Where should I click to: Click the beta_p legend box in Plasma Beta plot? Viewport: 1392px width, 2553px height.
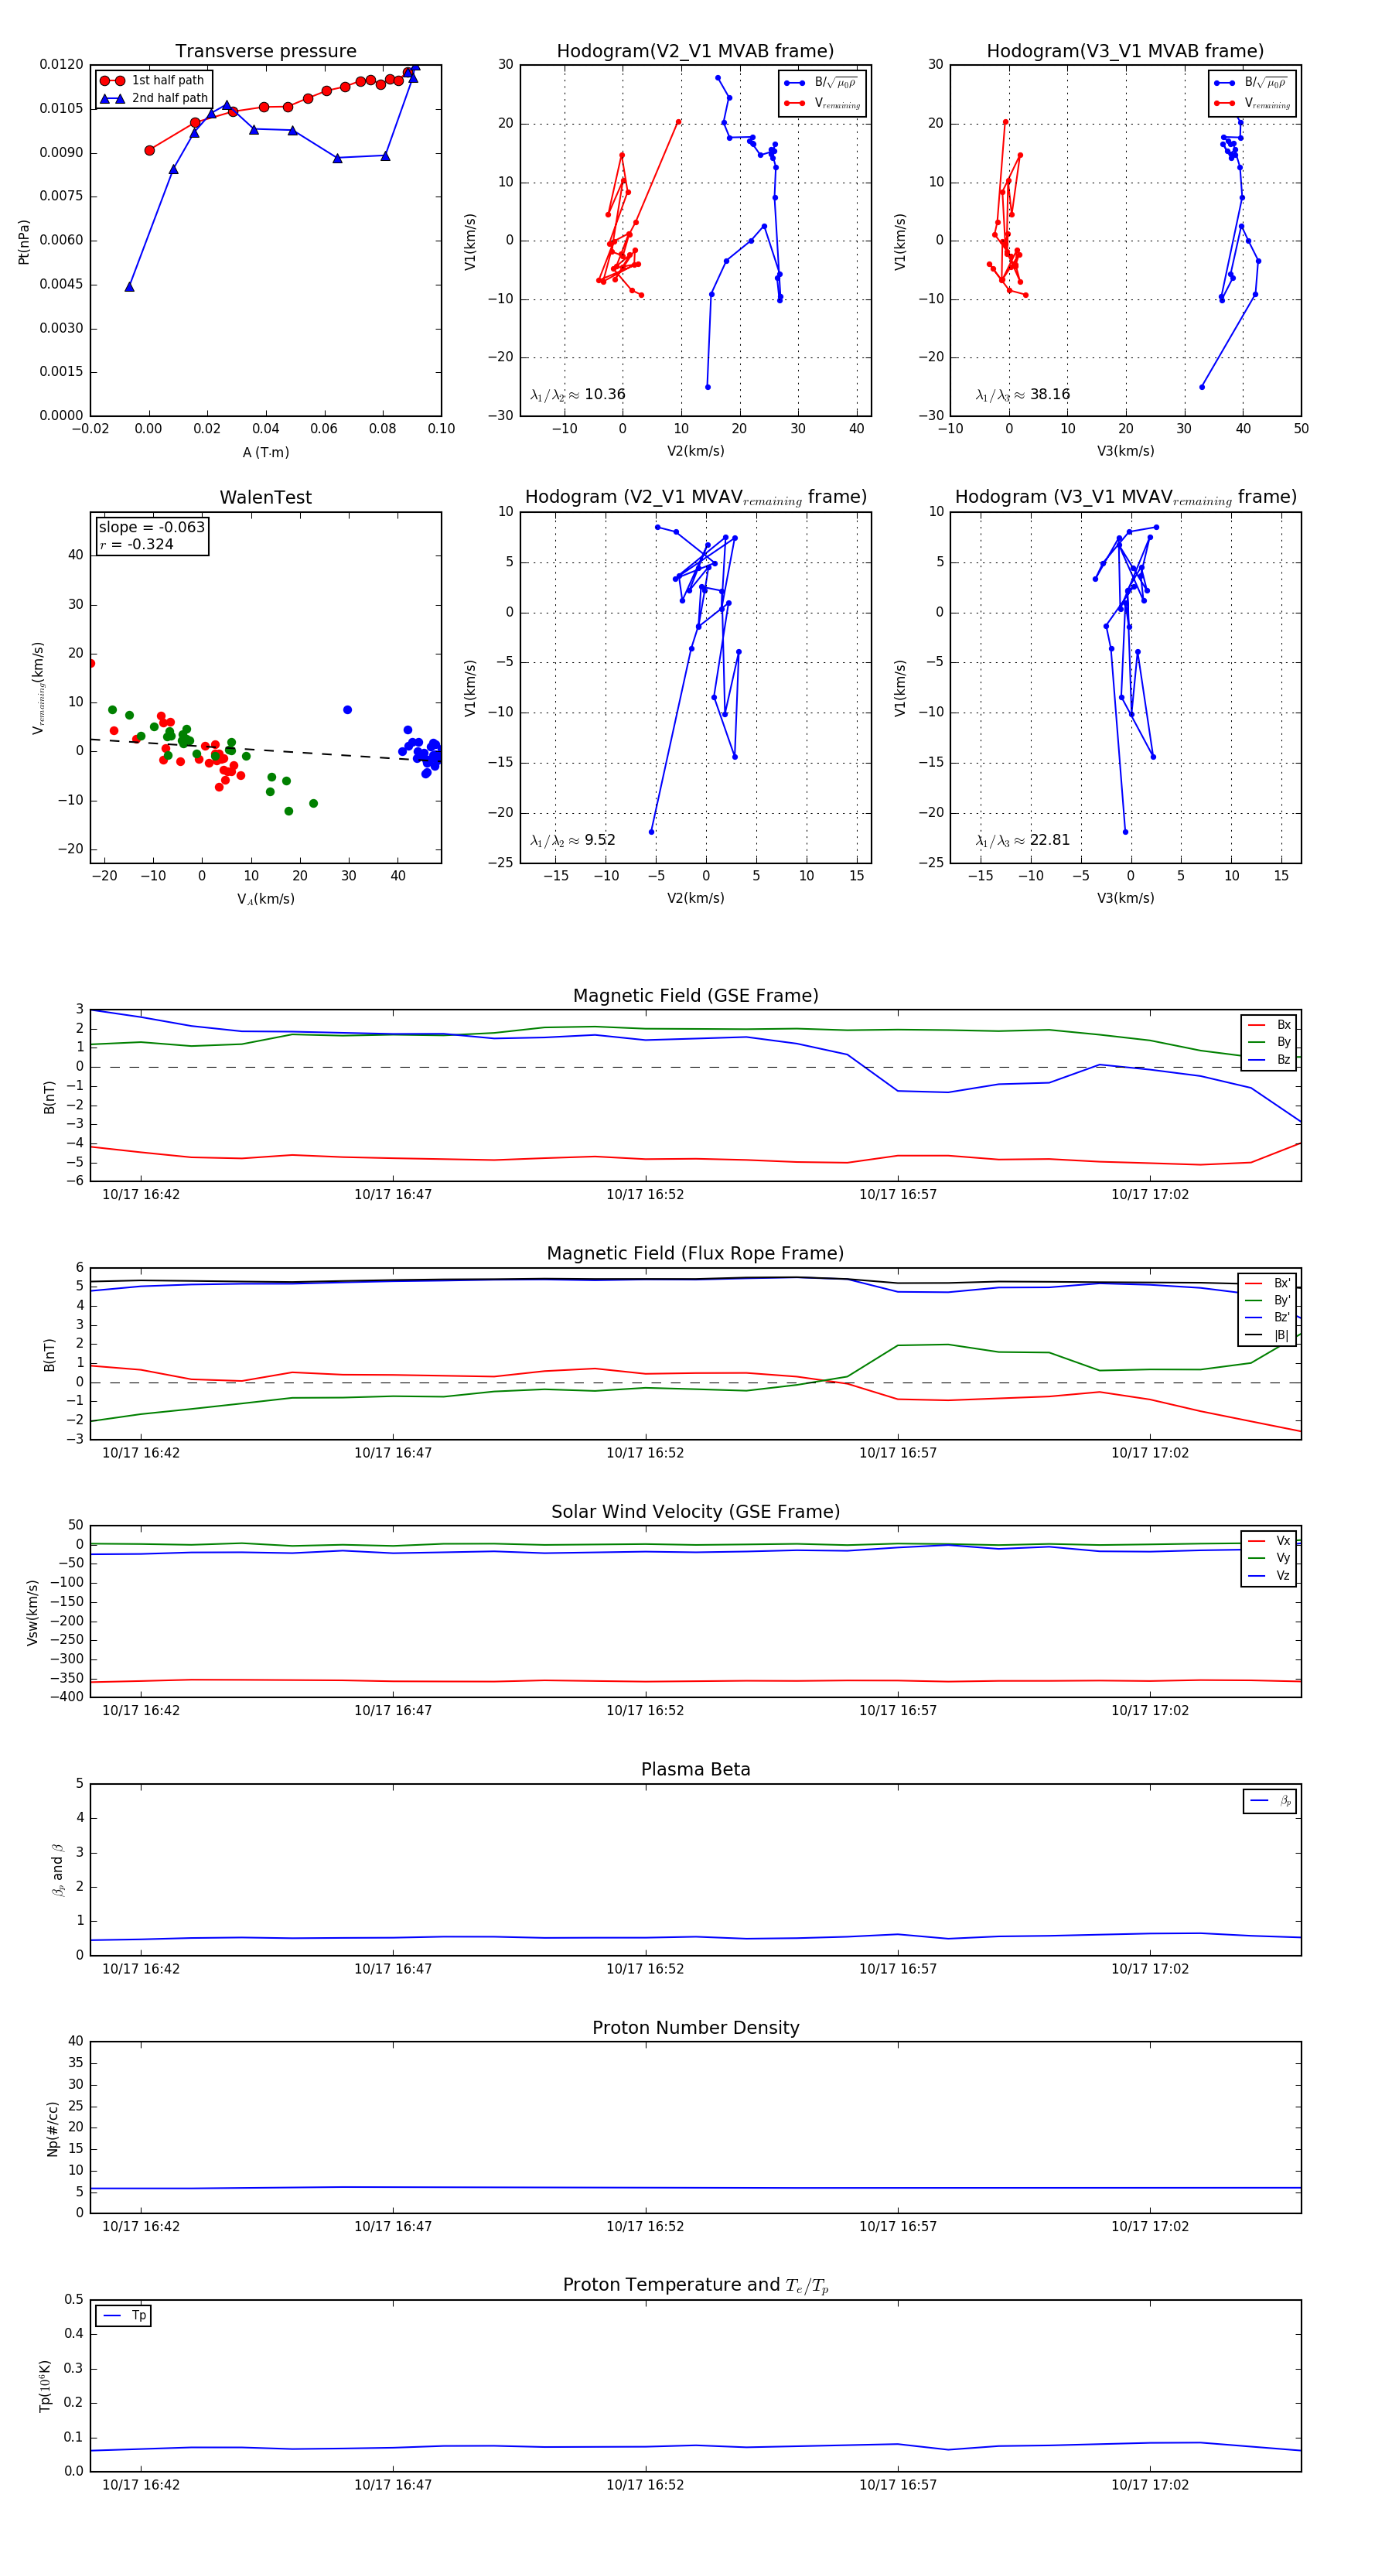tap(1270, 1801)
